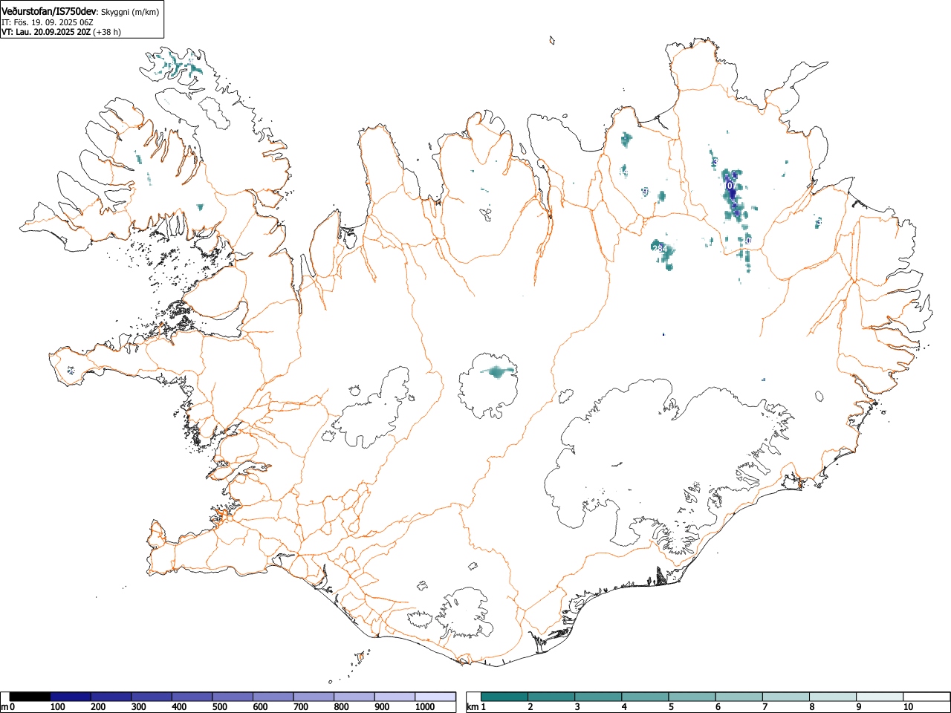Select the 500–600 m legend swatch
Screen dimensions: 951x713
(233, 697)
